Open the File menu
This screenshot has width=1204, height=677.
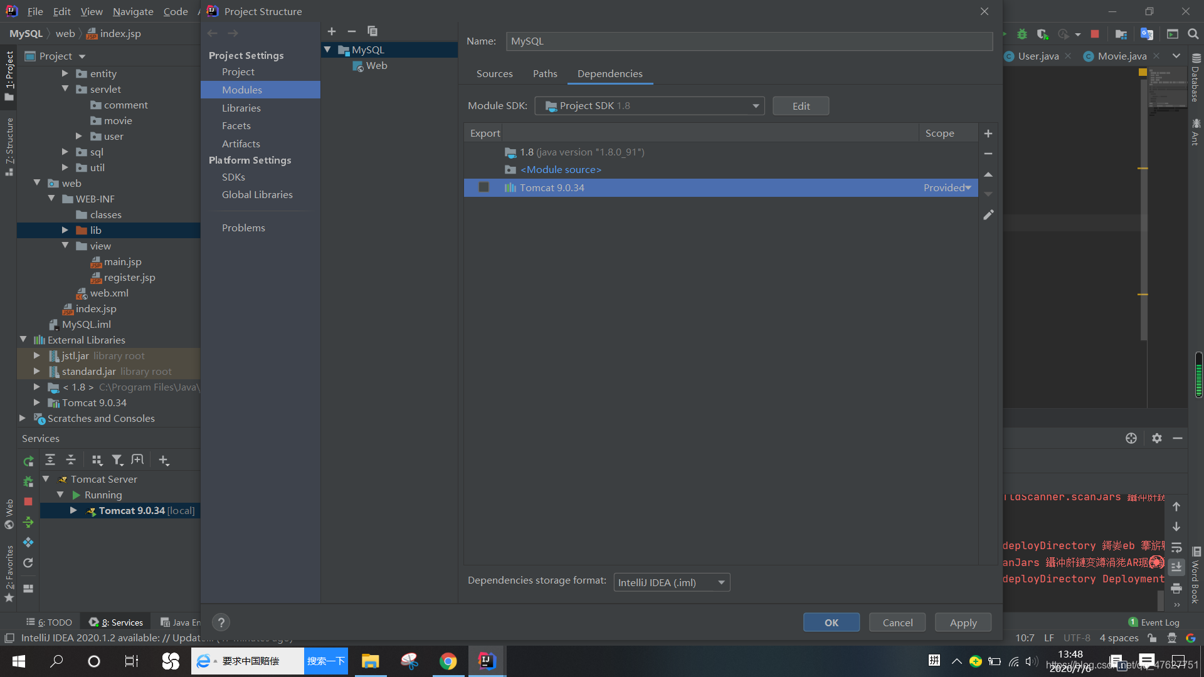(35, 11)
